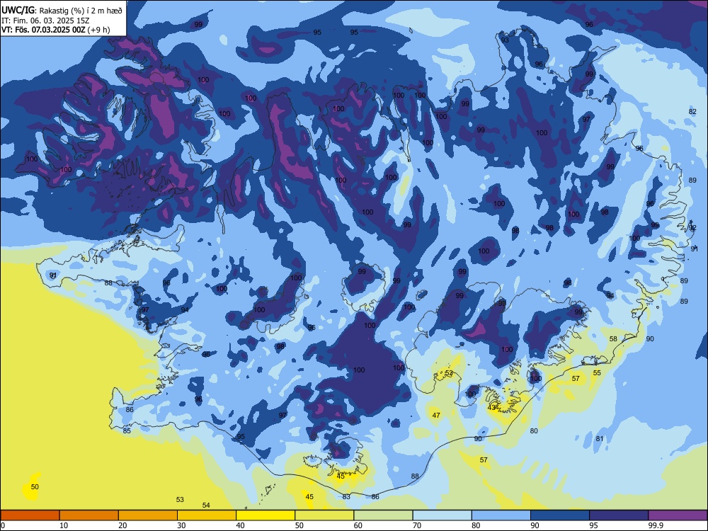Viewport: 708px width, 531px height.
Task: Click the 70–80 pale blue legend swatch
Action: 442,515
